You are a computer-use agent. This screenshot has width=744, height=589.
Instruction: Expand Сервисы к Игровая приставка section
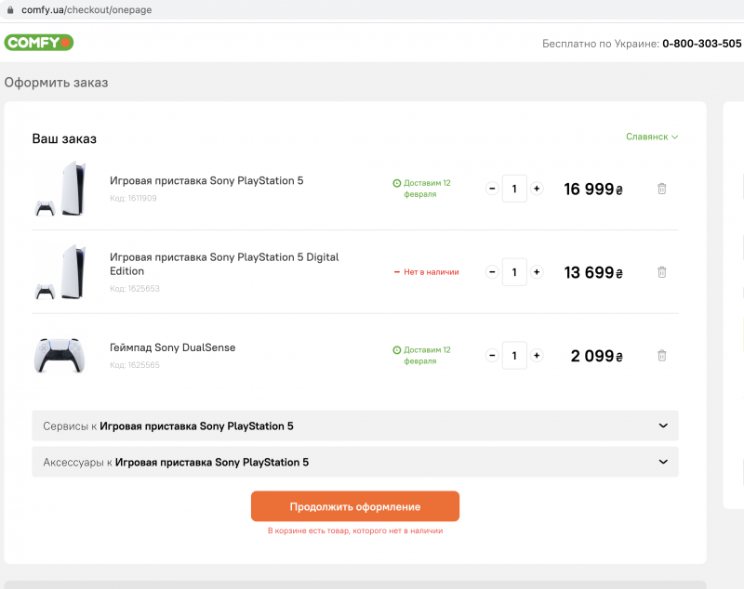click(354, 426)
